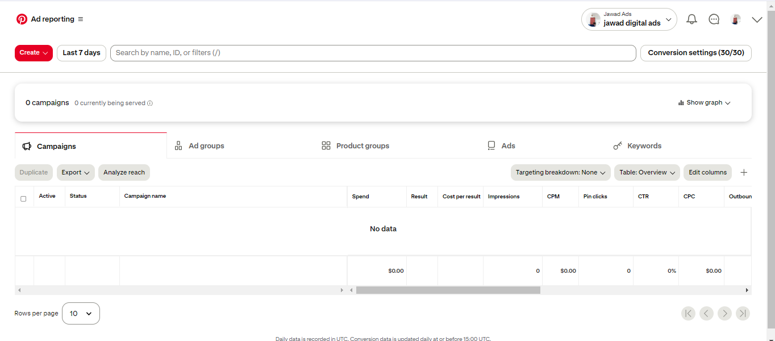The width and height of the screenshot is (775, 341).
Task: Tick the select-all campaigns checkbox
Action: click(23, 199)
